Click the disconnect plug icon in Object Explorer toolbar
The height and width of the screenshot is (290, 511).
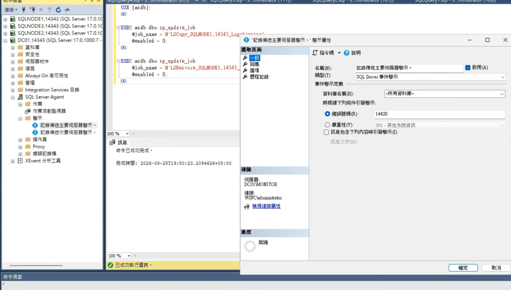click(x=32, y=9)
